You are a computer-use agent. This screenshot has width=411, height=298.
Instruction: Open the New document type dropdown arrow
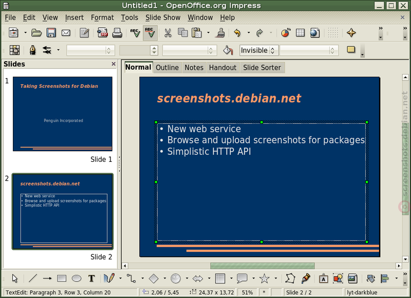pos(25,33)
